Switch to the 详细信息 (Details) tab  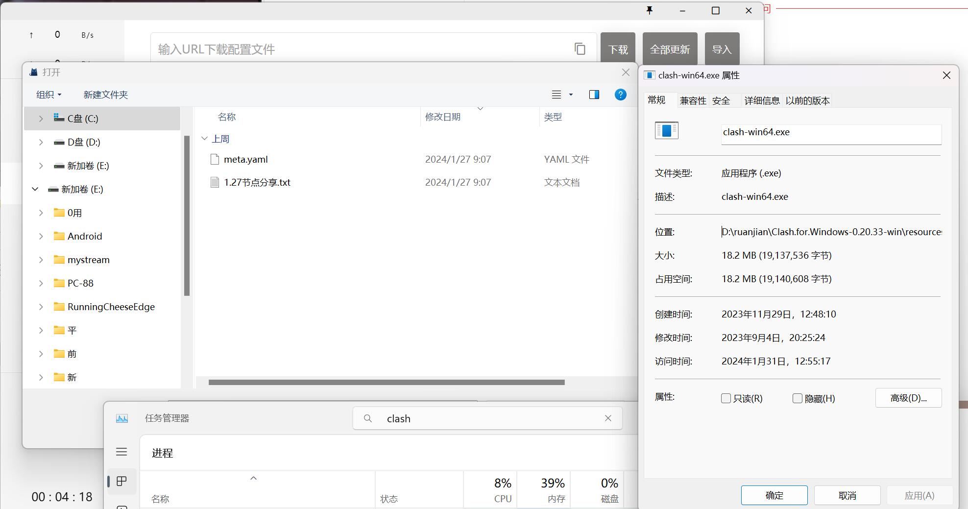click(761, 100)
